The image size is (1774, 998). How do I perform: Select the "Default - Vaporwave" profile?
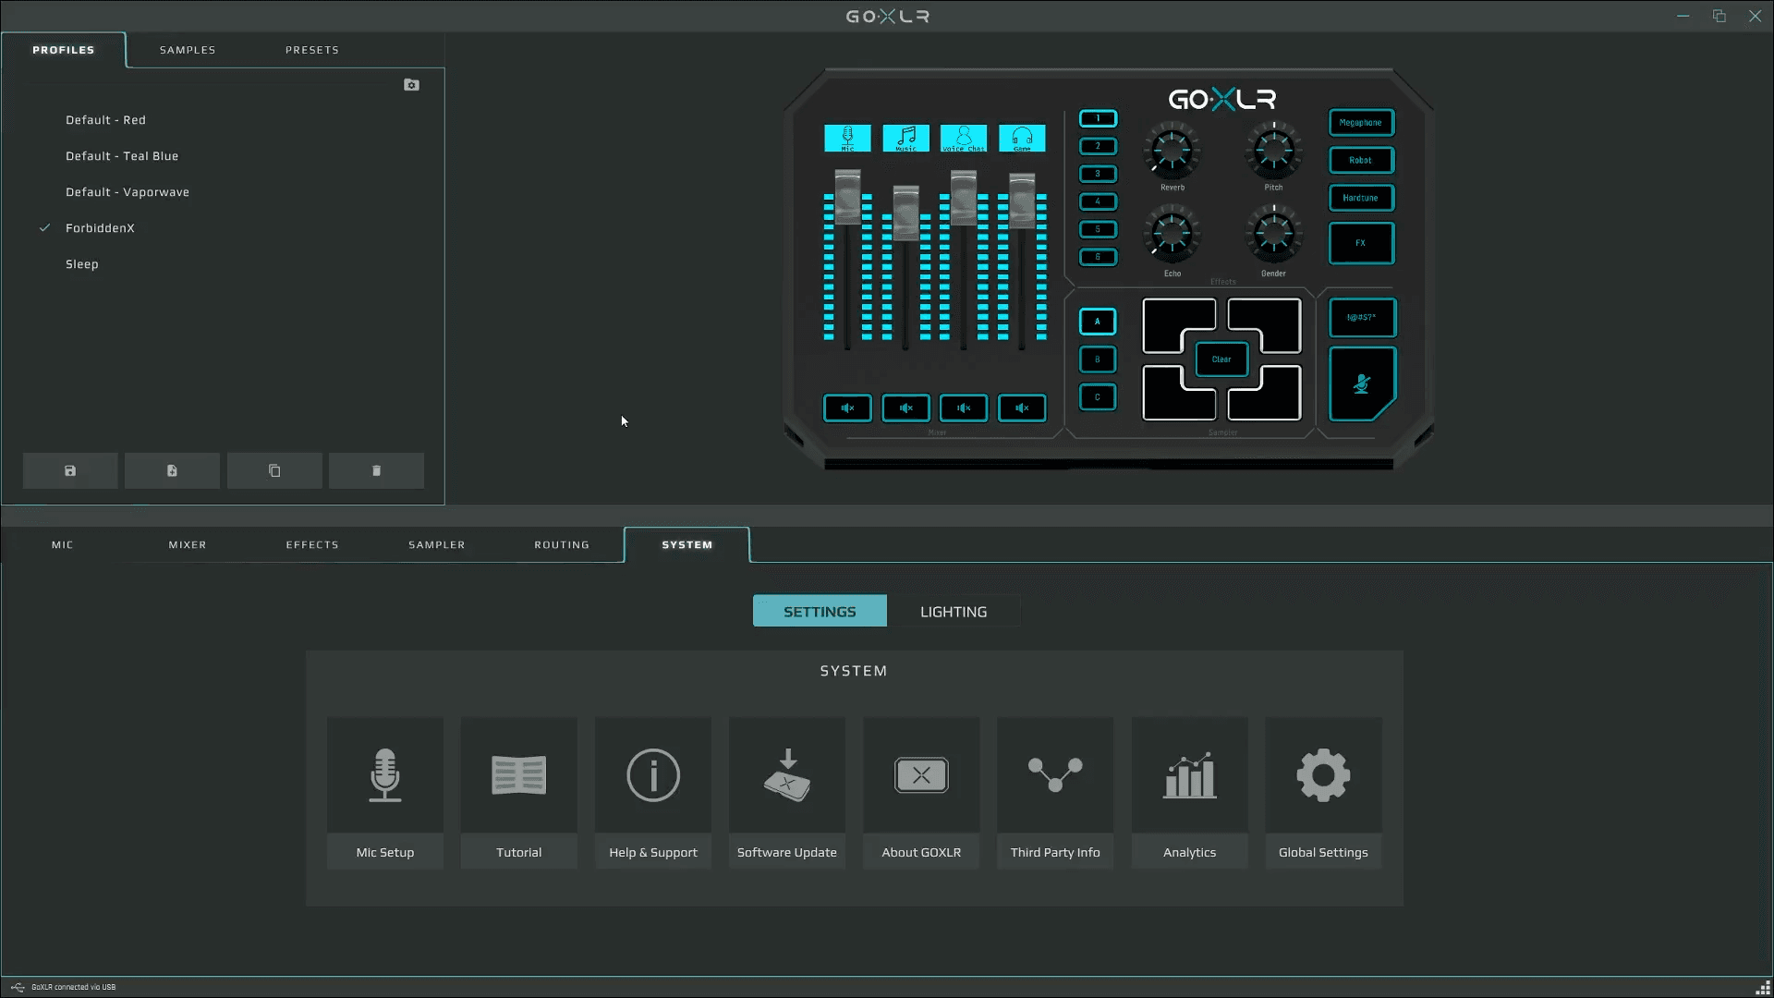pos(128,192)
